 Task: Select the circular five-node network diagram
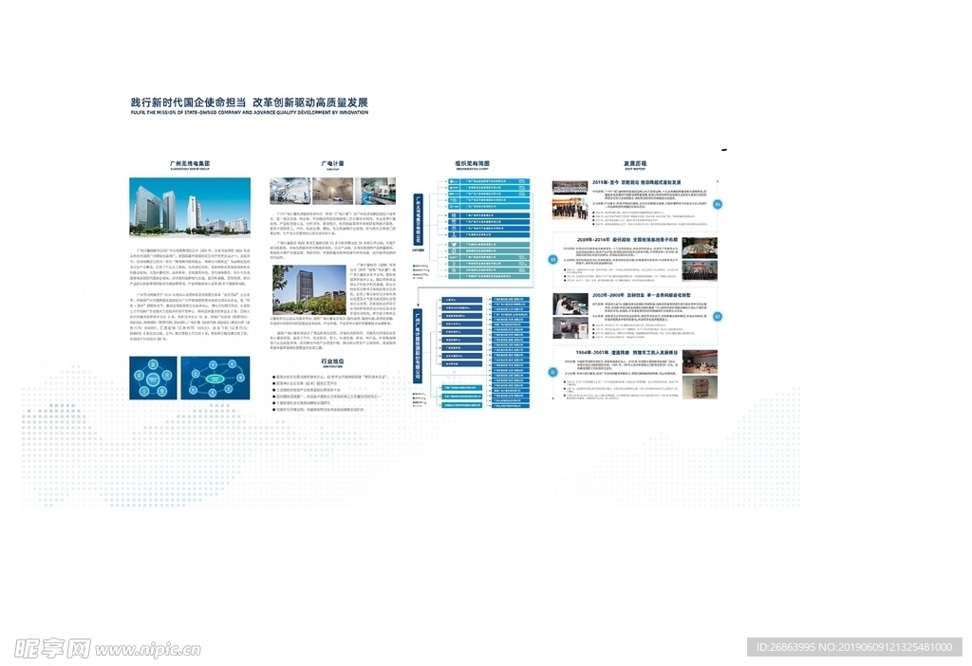(x=153, y=378)
